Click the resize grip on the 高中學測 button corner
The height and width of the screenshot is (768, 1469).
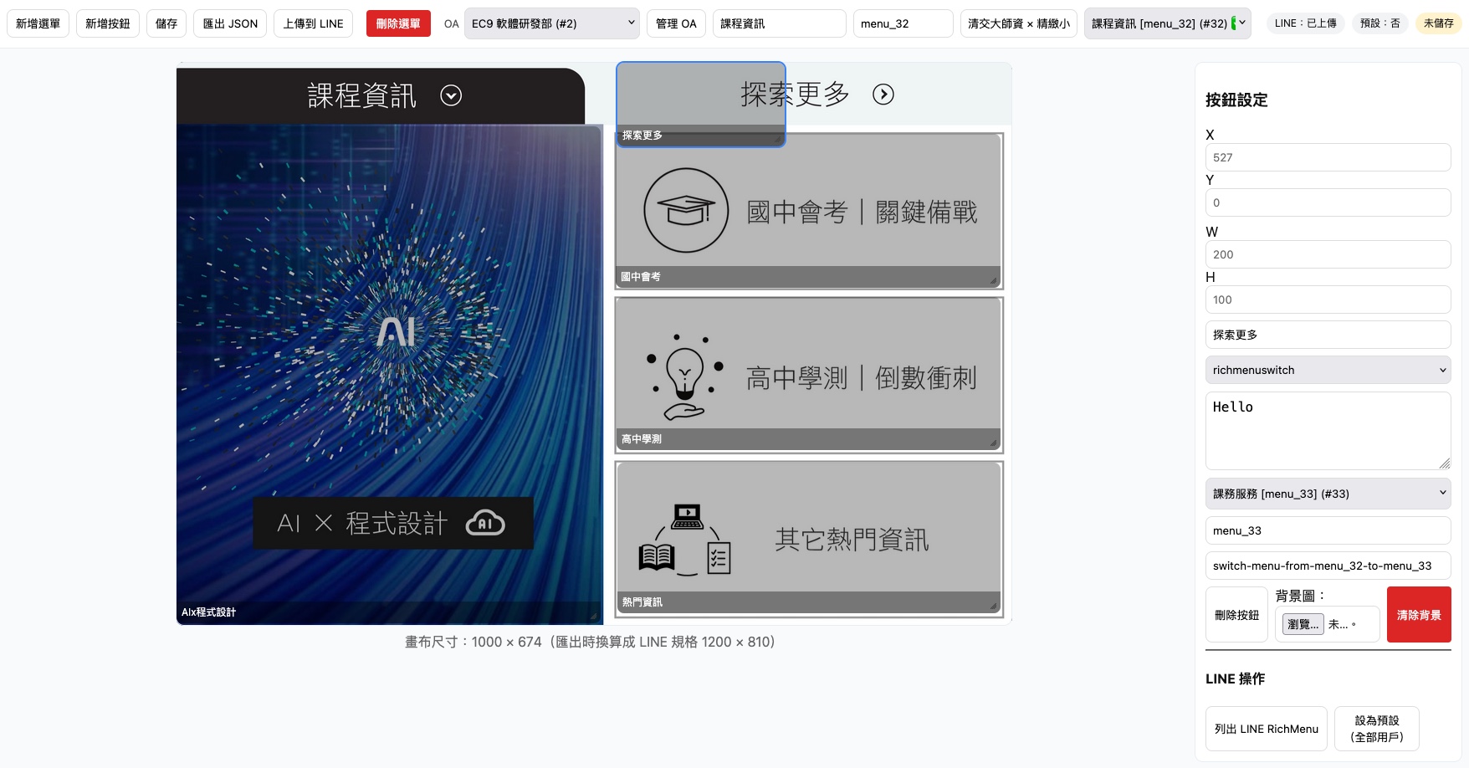(x=994, y=440)
